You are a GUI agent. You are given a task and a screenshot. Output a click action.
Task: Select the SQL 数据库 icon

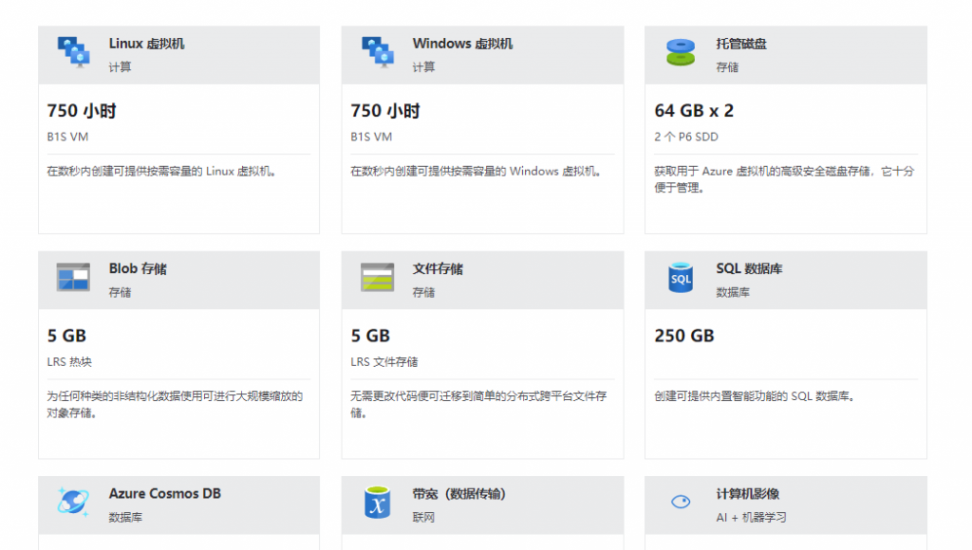click(681, 277)
